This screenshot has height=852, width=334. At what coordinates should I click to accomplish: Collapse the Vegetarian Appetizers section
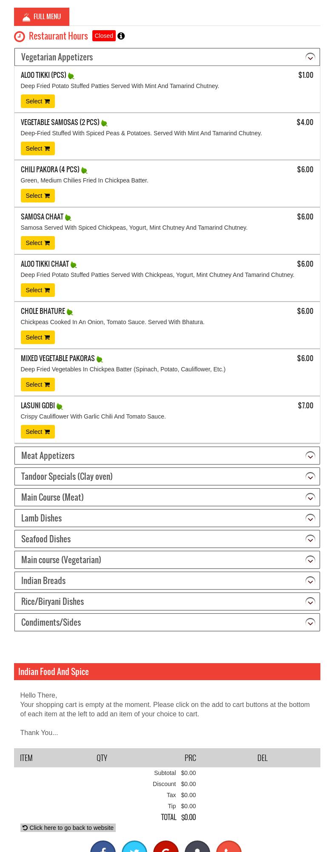point(310,57)
